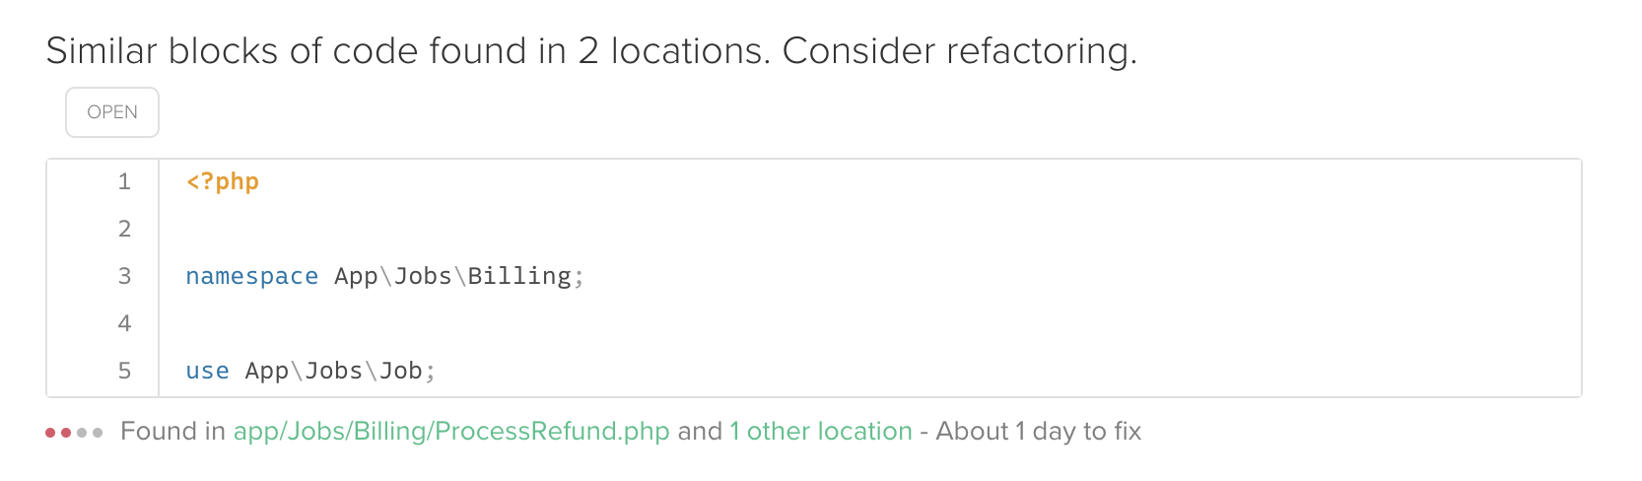Click the 'Found in' label text

point(172,432)
